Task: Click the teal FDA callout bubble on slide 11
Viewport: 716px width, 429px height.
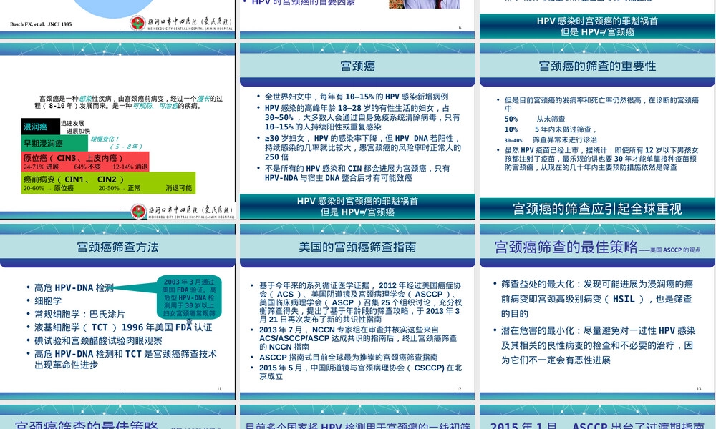Action: click(x=189, y=297)
